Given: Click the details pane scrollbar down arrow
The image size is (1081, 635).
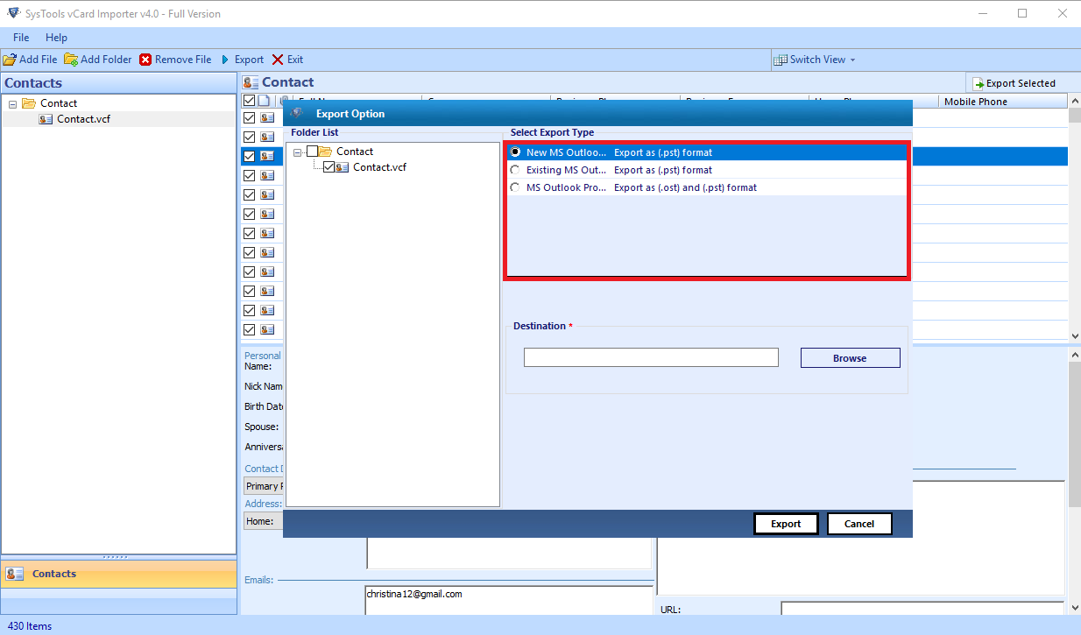Looking at the screenshot, I should [x=1075, y=608].
